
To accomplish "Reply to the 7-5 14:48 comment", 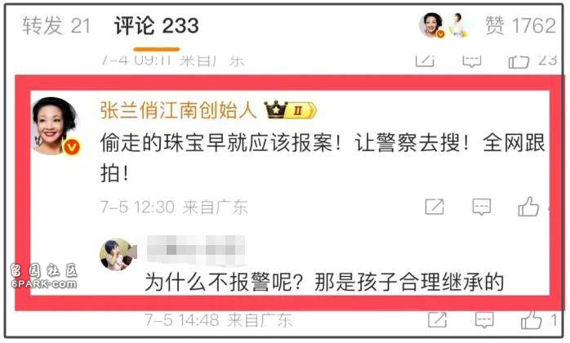I will pyautogui.click(x=484, y=319).
